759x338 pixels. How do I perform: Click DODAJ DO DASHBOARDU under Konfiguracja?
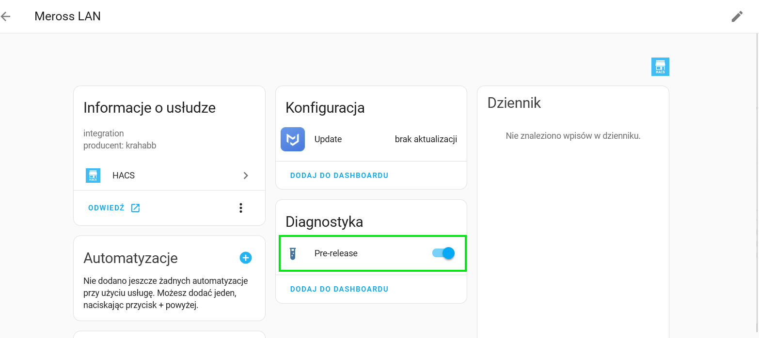point(339,176)
